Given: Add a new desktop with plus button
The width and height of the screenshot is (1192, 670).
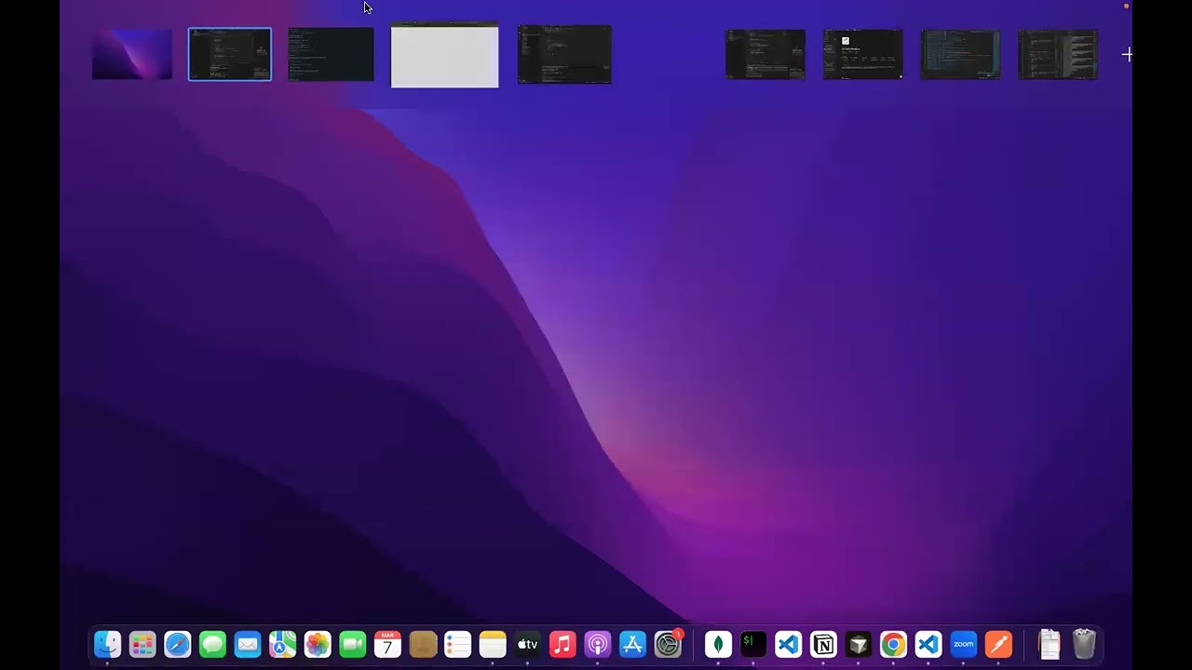Looking at the screenshot, I should pos(1127,55).
